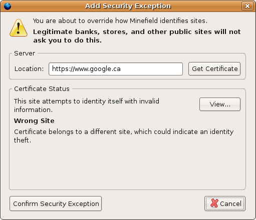Image resolution: width=256 pixels, height=220 pixels.
Task: Click the Add Security Exception title bar
Action: (x=128, y=6)
